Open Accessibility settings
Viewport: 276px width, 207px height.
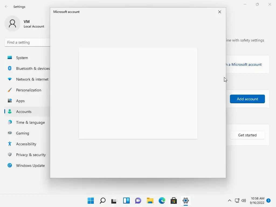27,144
